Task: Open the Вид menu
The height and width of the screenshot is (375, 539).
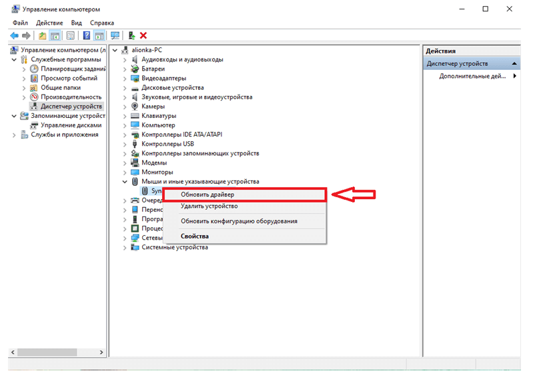Action: coord(76,23)
